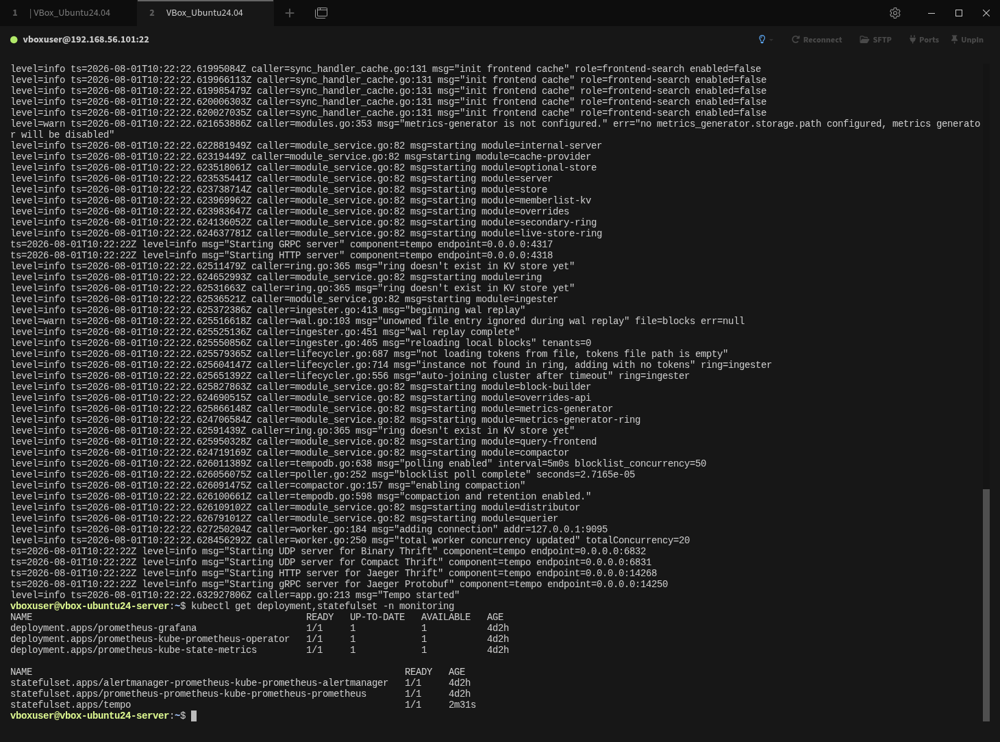This screenshot has height=742, width=1000.
Task: Click statefulset.apps/tempo row text
Action: pyautogui.click(x=71, y=705)
